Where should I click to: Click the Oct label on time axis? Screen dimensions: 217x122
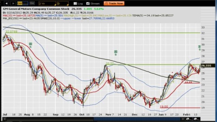click(82, 114)
